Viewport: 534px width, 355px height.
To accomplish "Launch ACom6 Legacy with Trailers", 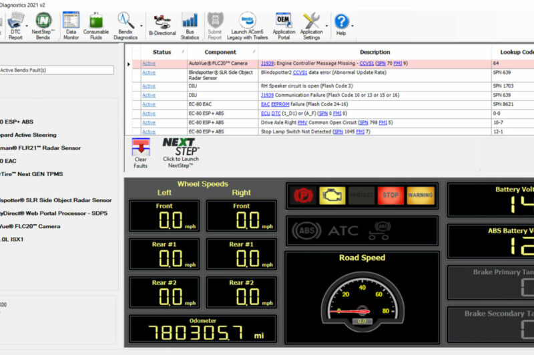I will tap(247, 26).
